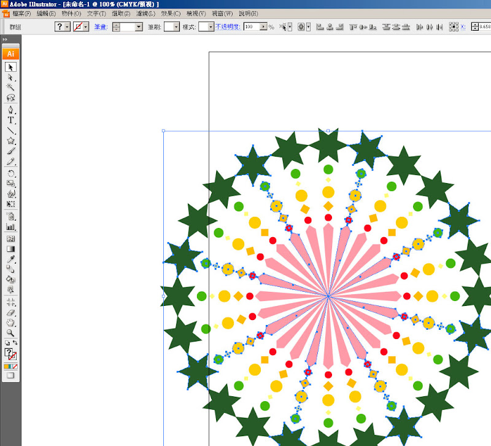Image resolution: width=491 pixels, height=446 pixels.
Task: Select the Live Paint Selection tool
Action: pos(10,289)
